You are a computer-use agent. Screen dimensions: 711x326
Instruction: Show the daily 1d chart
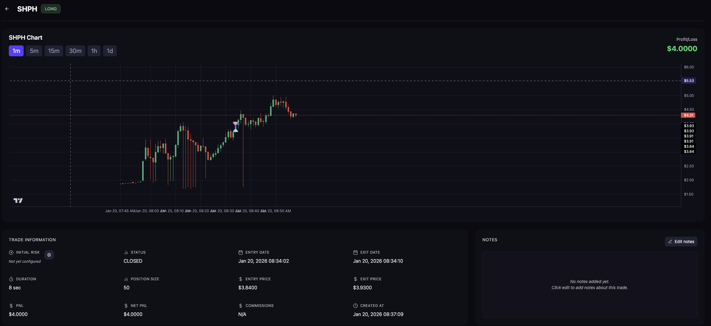[x=110, y=51]
